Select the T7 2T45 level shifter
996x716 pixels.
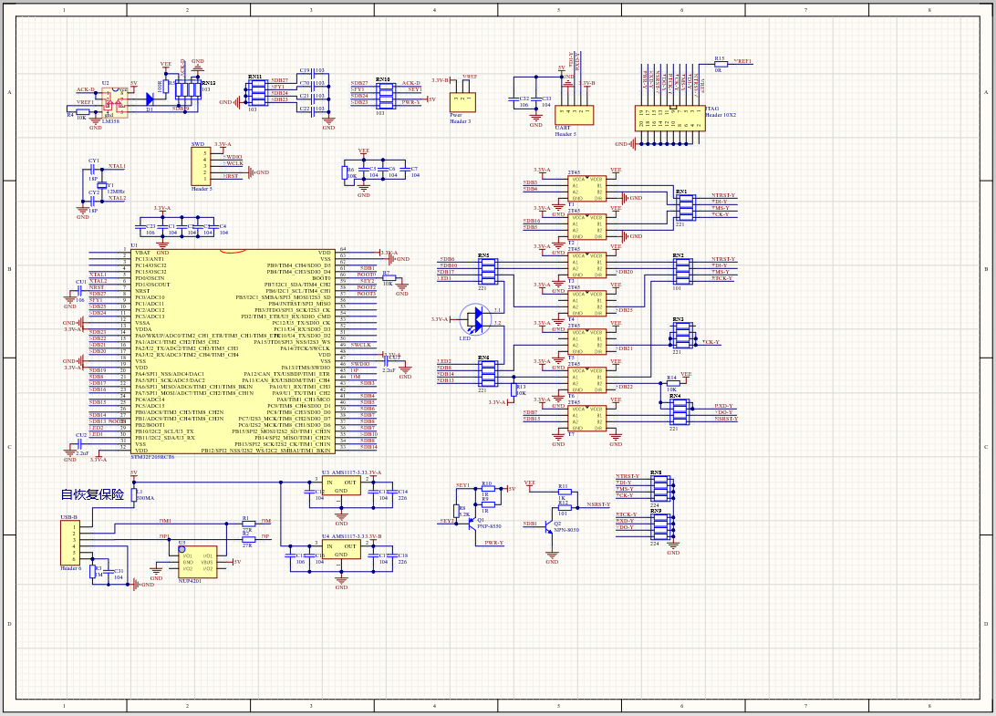(586, 418)
